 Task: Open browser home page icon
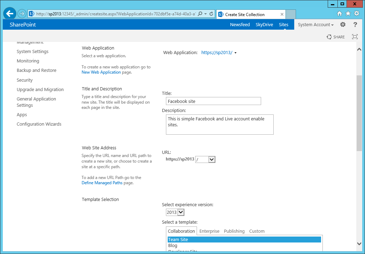pyautogui.click(x=340, y=14)
